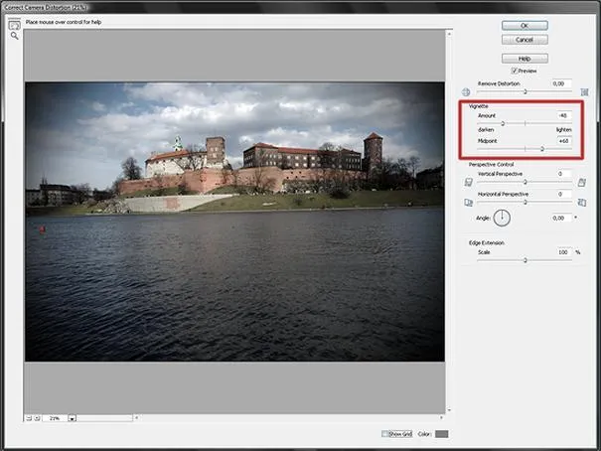Click barrel distortion icon left of slider
Image resolution: width=601 pixels, height=451 pixels.
click(466, 92)
